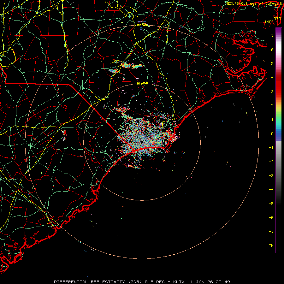Click the ZDR color scale bar

279,140
